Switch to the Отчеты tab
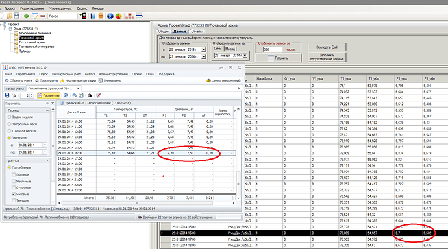The height and width of the screenshot is (249, 448). [197, 32]
